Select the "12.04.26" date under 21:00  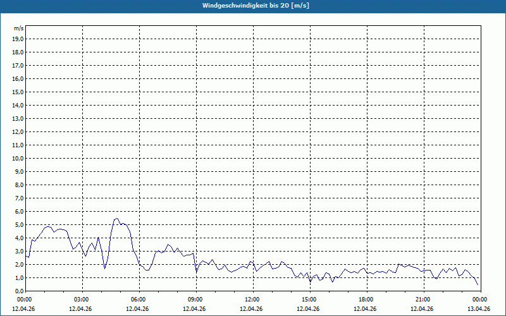(422, 309)
